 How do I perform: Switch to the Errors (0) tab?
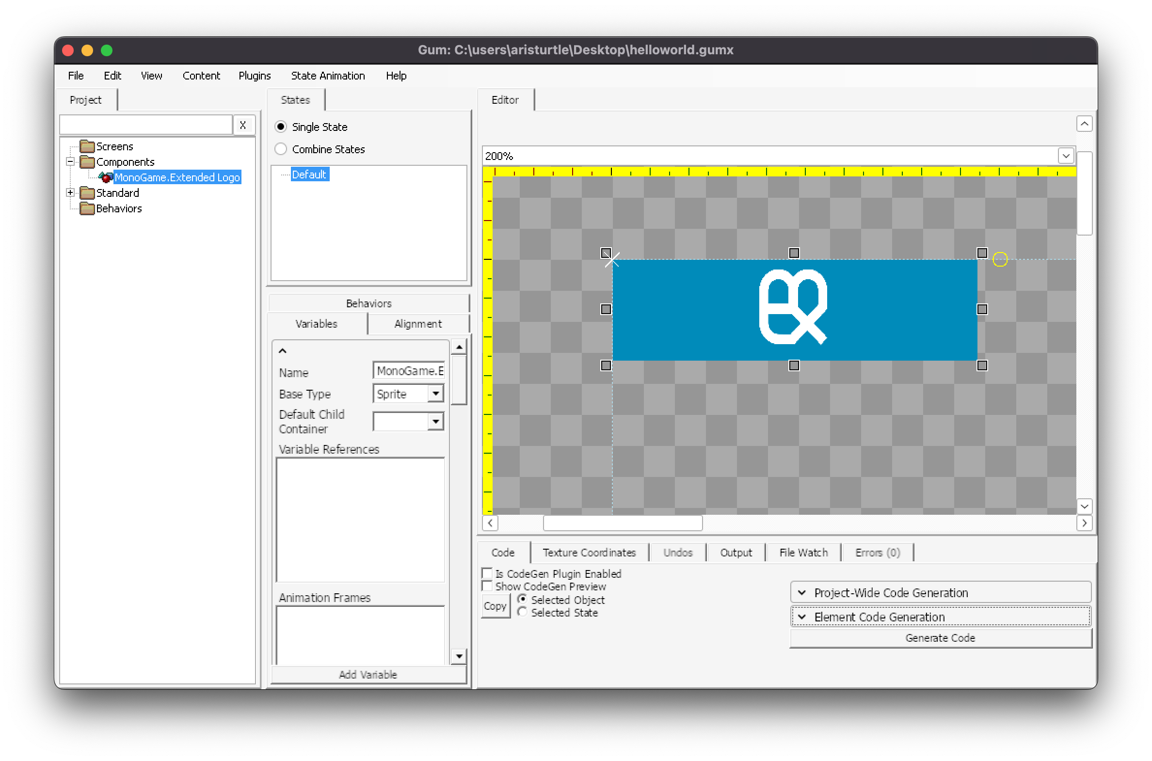tap(878, 552)
